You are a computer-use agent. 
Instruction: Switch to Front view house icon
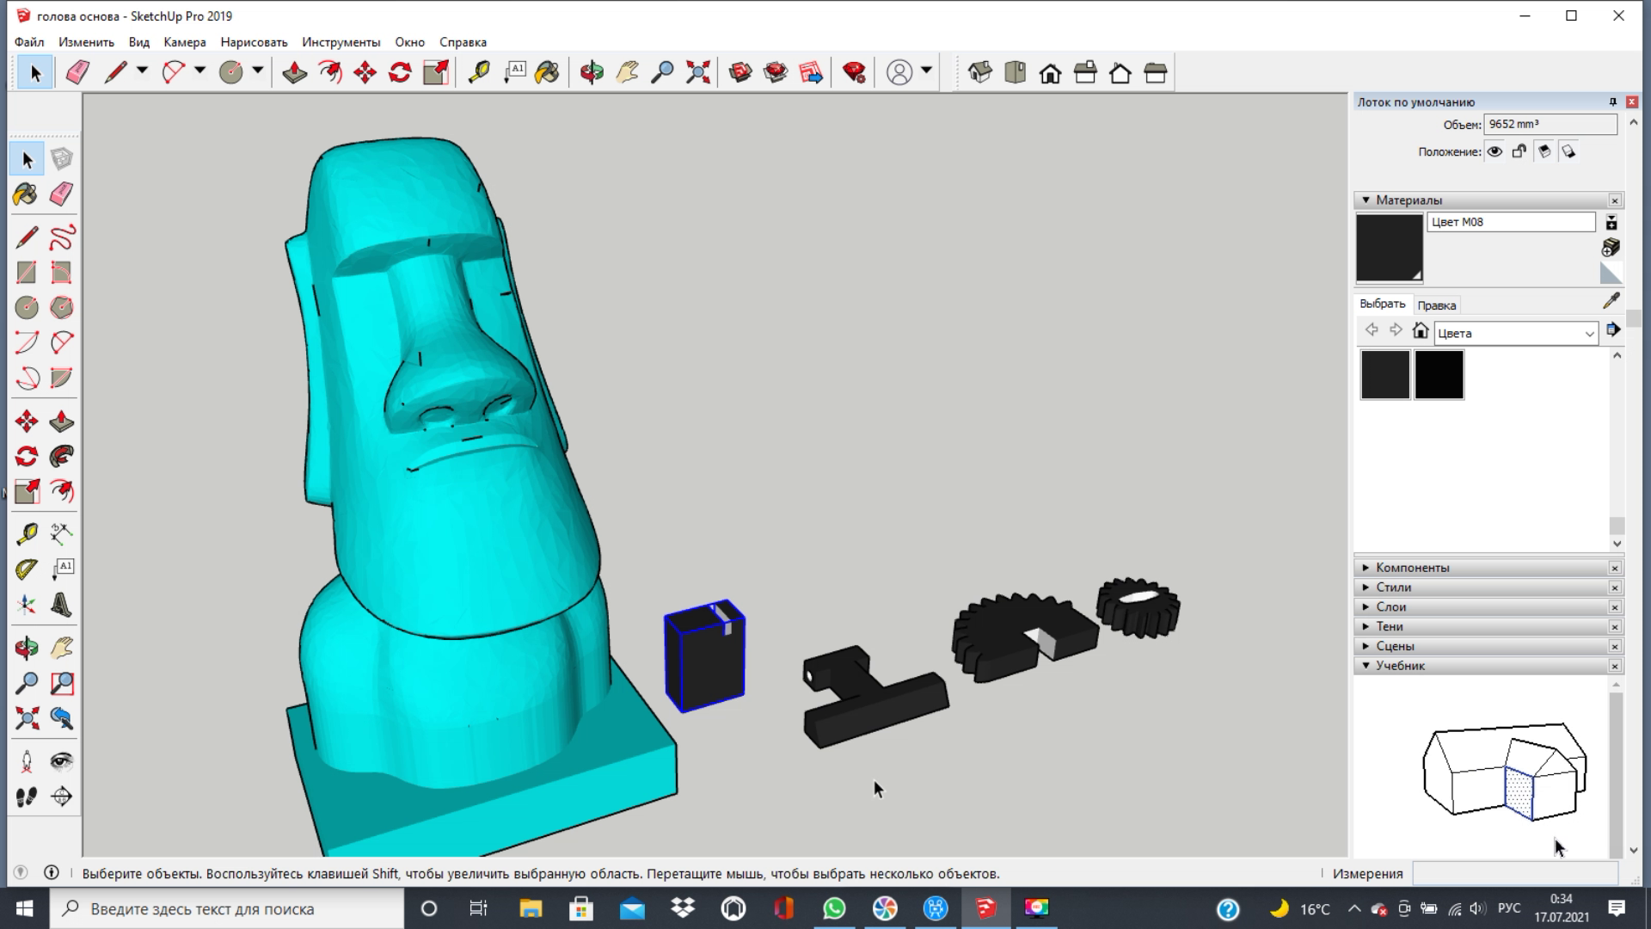(x=1050, y=72)
